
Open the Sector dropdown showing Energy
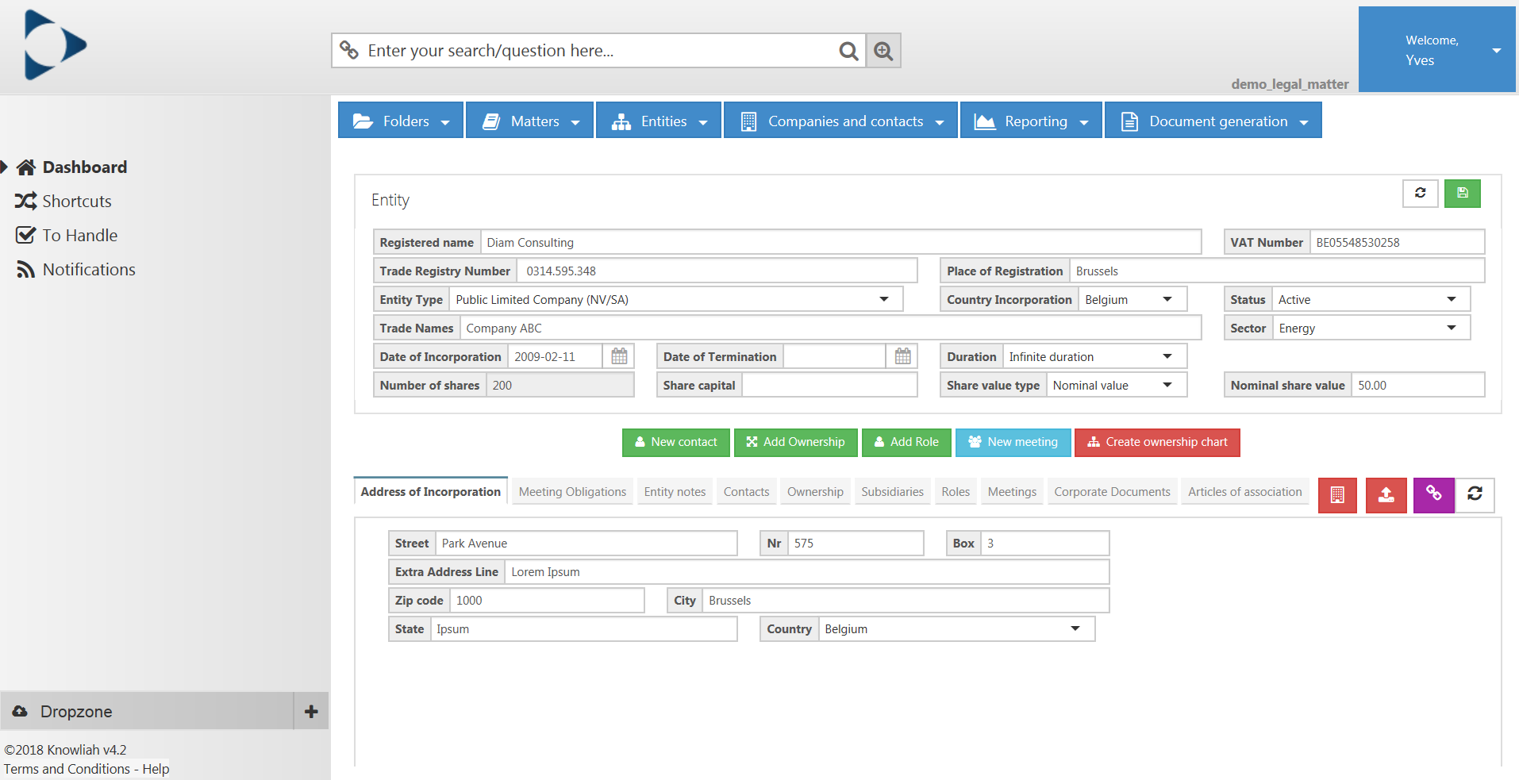[1371, 328]
